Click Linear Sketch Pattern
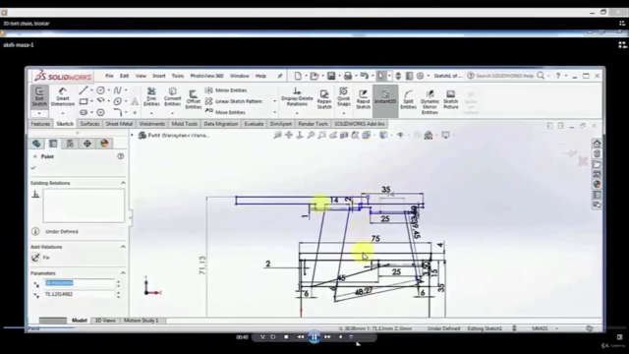The image size is (629, 354). 234,101
